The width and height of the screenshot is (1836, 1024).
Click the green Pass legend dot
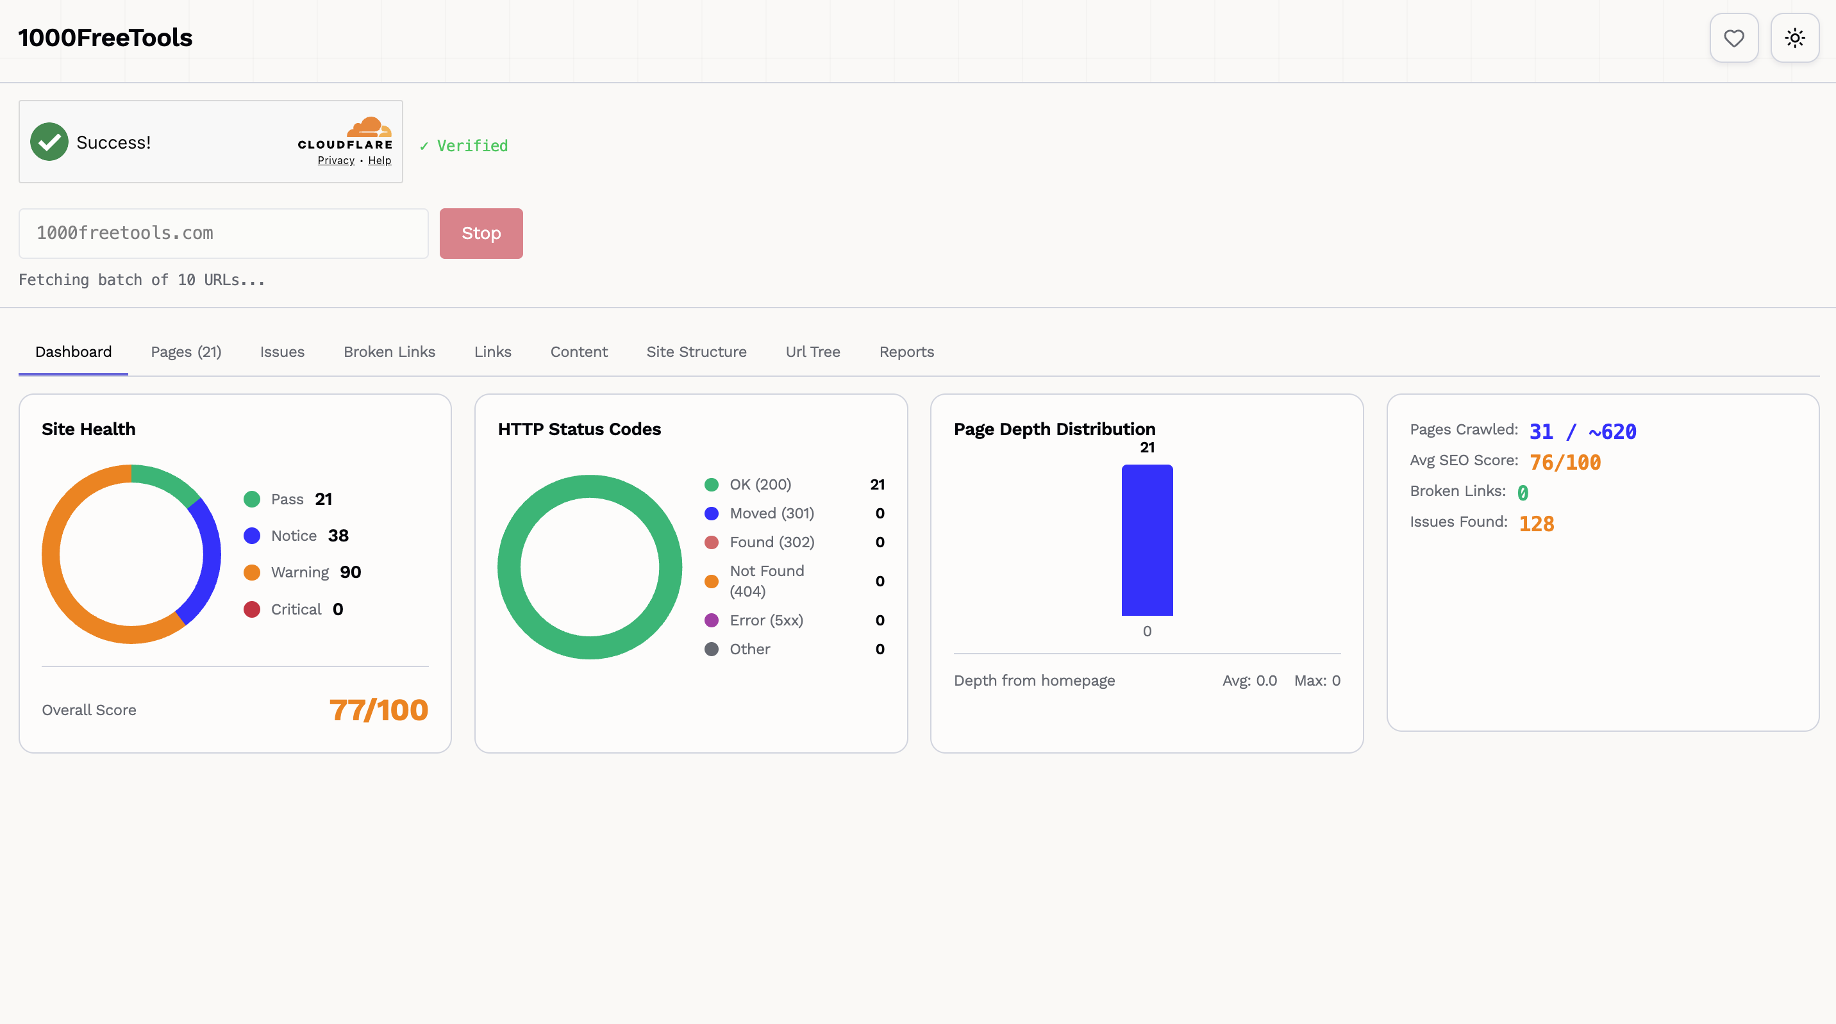click(251, 499)
